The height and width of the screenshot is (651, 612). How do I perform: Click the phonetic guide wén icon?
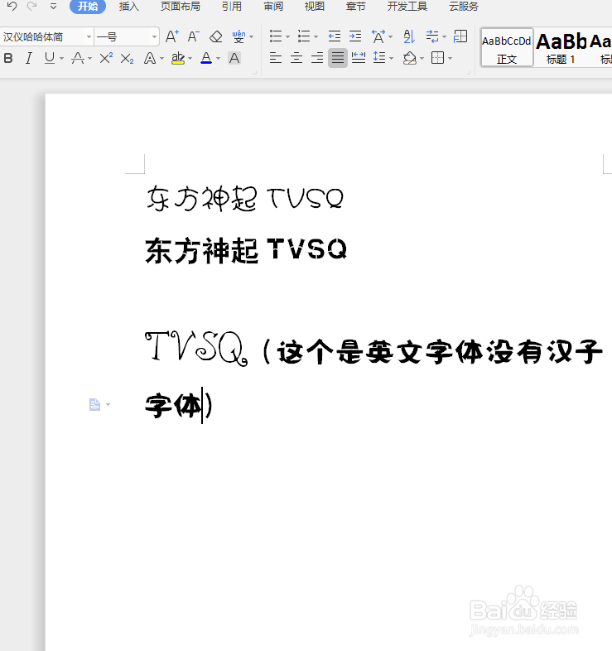click(239, 36)
